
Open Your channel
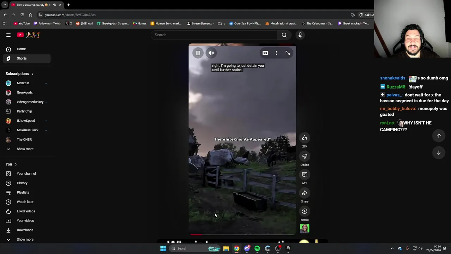tap(27, 174)
